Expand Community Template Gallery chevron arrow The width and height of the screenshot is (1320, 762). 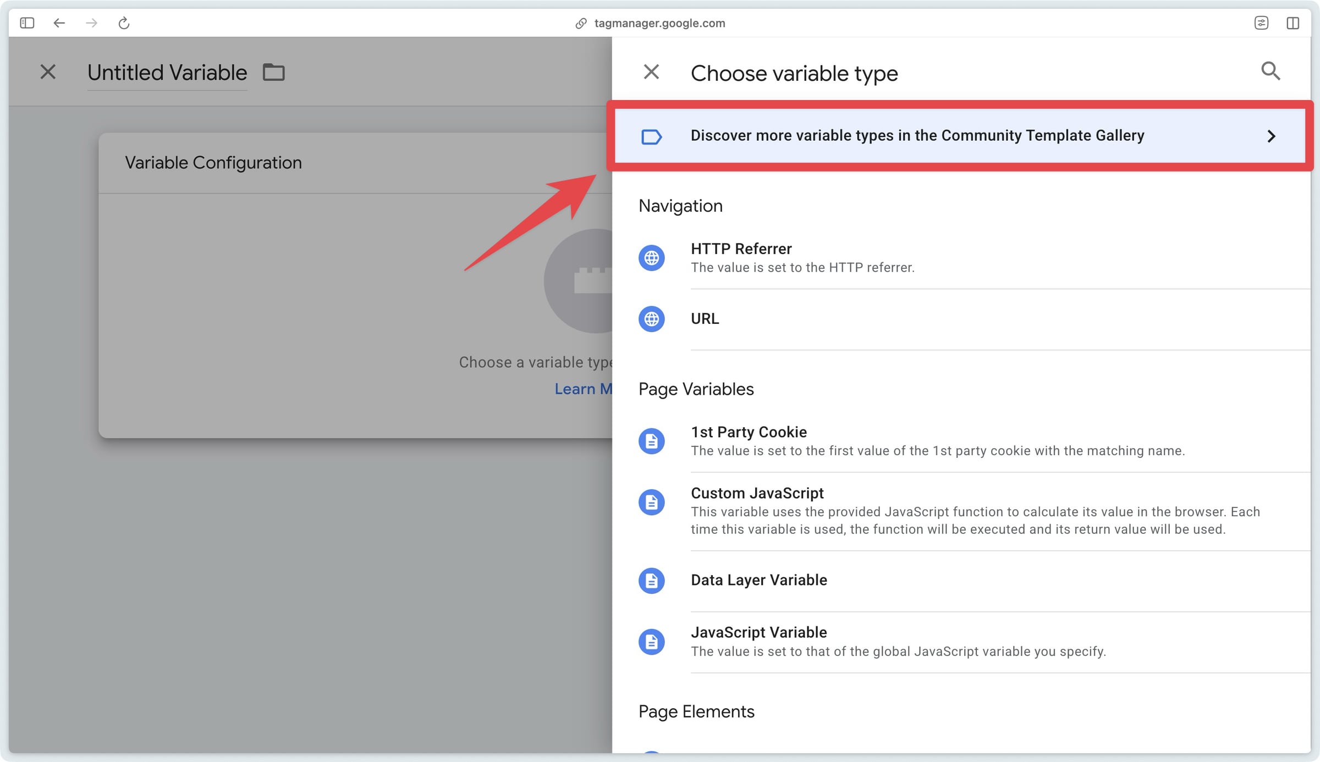(x=1271, y=136)
